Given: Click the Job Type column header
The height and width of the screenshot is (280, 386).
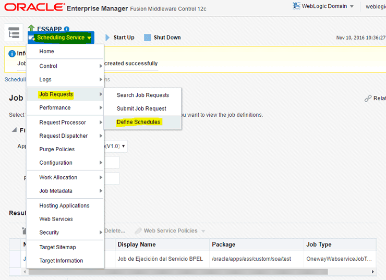Looking at the screenshot, I should tap(340, 245).
